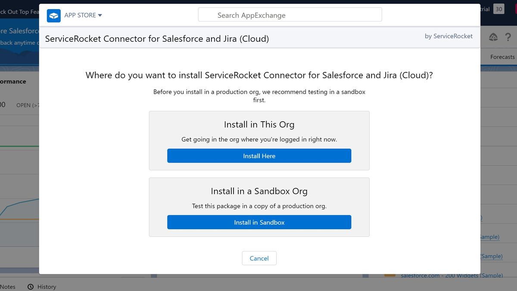The image size is (517, 291).
Task: Switch to the Forecasts tab
Action: coord(502,56)
